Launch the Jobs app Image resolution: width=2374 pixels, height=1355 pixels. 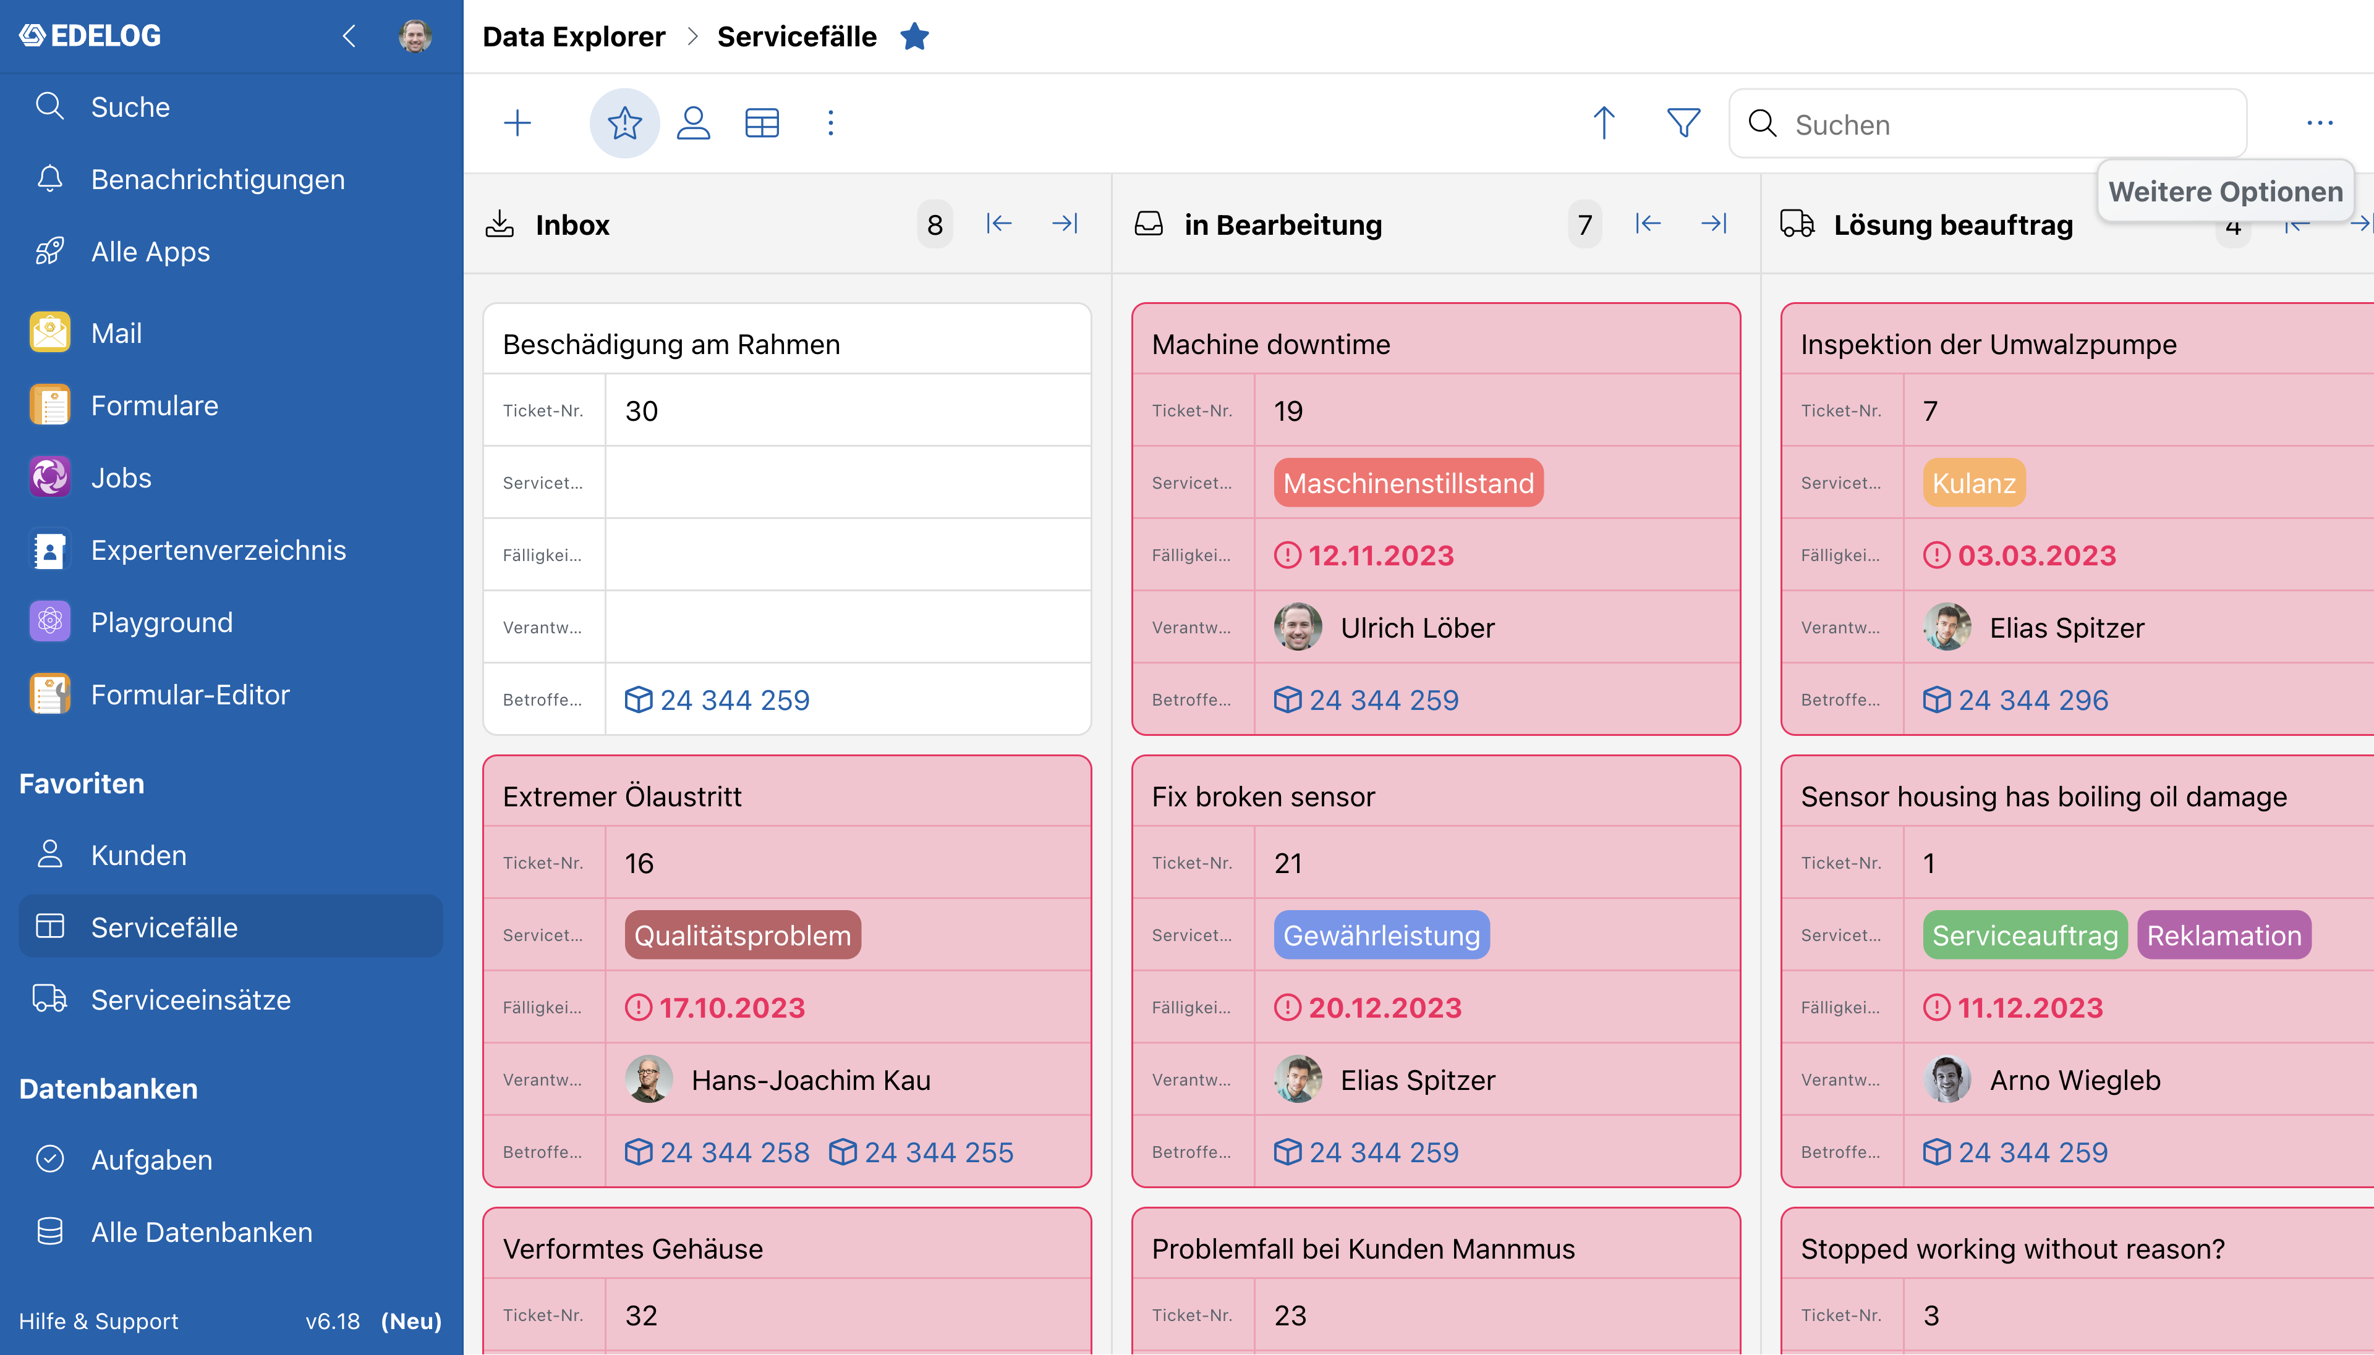[x=232, y=478]
